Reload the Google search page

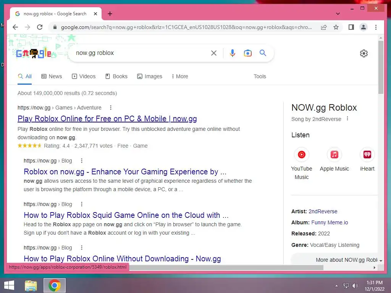pyautogui.click(x=40, y=27)
